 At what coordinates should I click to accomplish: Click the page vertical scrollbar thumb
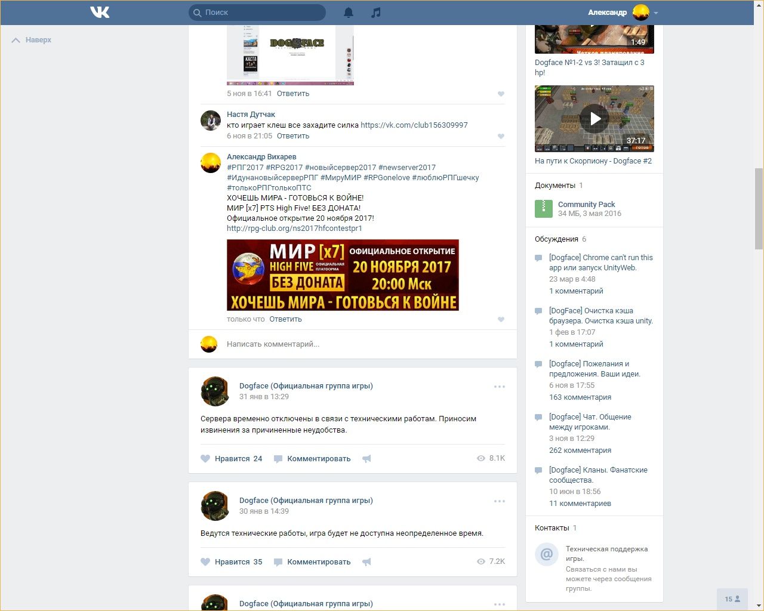coord(759,209)
